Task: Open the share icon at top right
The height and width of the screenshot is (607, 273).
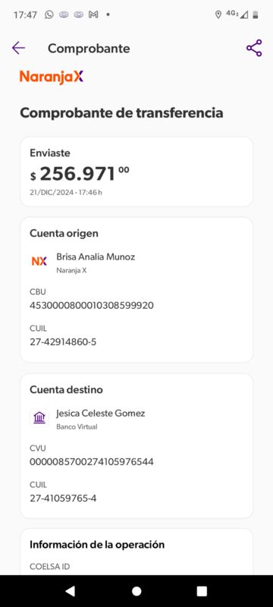Action: pyautogui.click(x=254, y=48)
